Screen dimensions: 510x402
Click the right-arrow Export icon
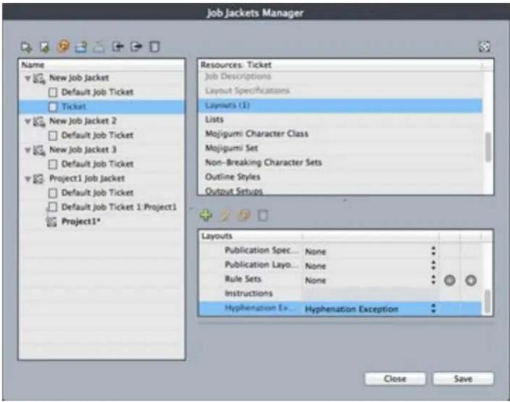click(x=136, y=47)
